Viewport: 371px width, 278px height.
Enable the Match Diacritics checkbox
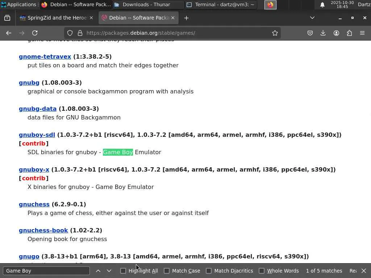pos(209,271)
